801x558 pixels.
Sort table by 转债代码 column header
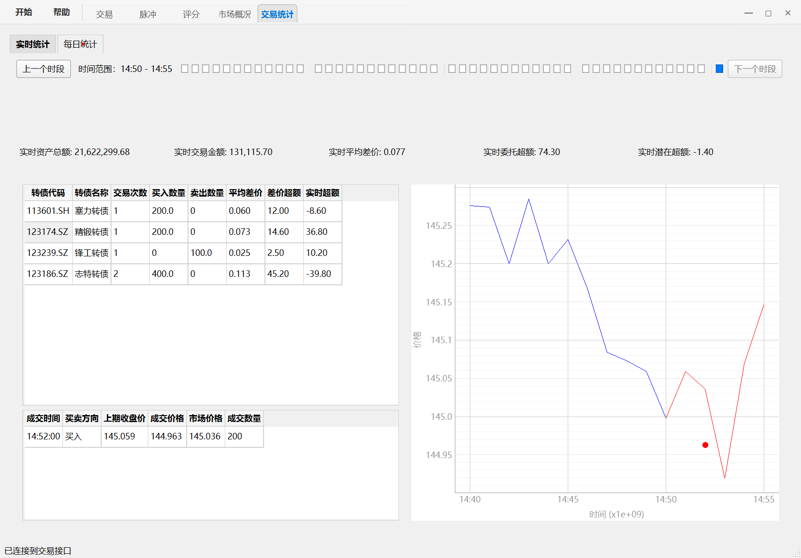click(48, 193)
